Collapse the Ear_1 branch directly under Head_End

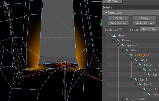click(131, 60)
